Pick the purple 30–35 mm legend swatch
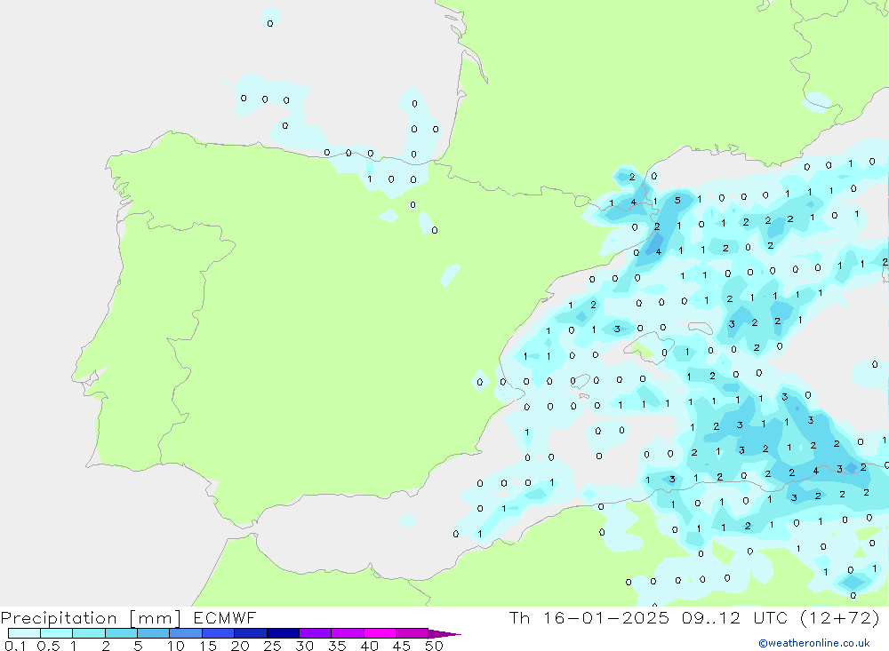The width and height of the screenshot is (889, 651). (315, 633)
